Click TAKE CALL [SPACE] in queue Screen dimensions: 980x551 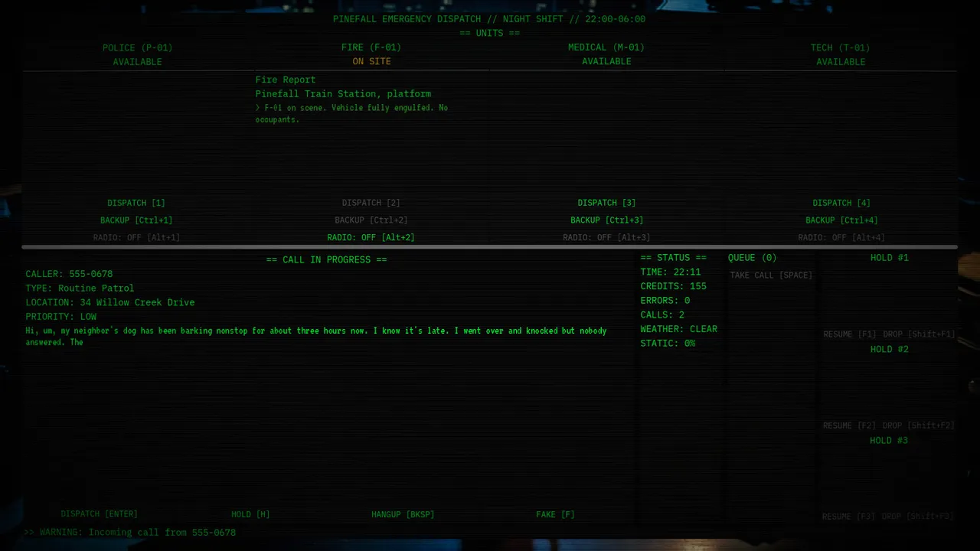771,275
